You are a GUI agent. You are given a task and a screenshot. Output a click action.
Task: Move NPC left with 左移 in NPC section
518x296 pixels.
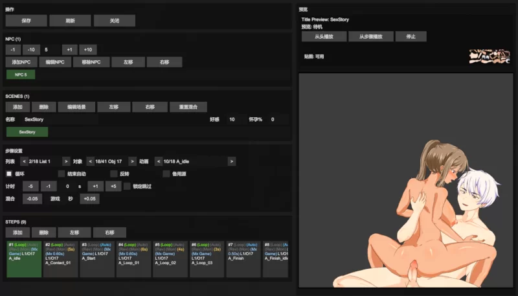(128, 62)
